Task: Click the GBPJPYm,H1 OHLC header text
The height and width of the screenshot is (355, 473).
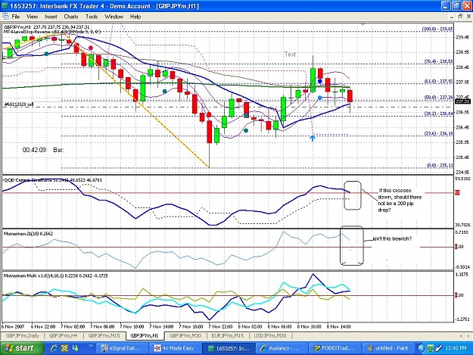Action: click(x=46, y=26)
